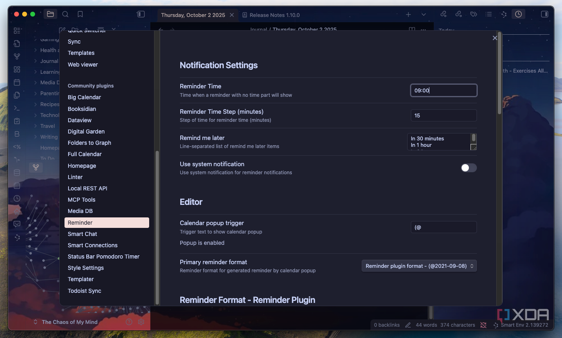Image resolution: width=562 pixels, height=338 pixels.
Task: Click the pencil editing mode status icon
Action: (x=408, y=325)
